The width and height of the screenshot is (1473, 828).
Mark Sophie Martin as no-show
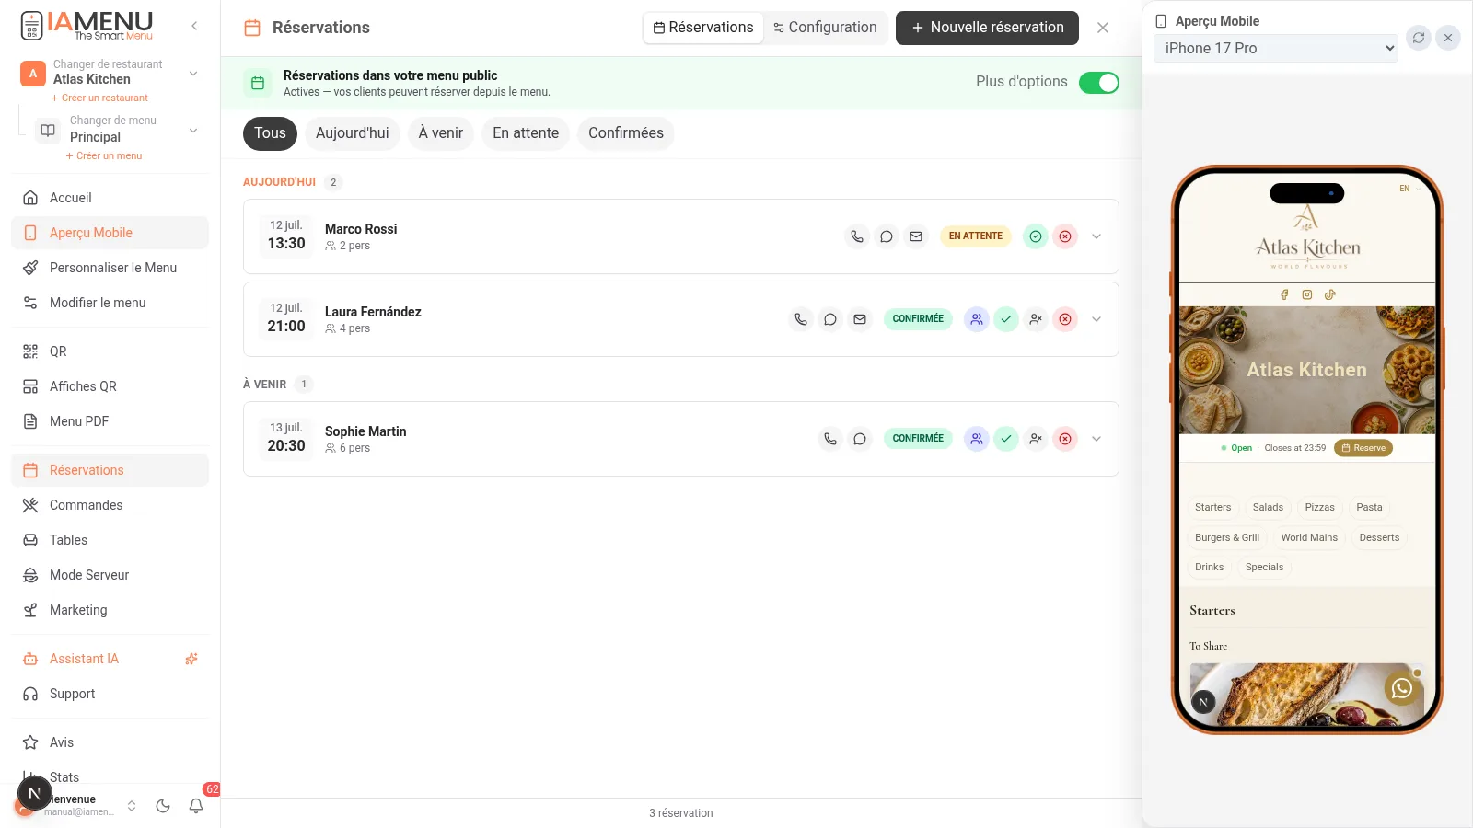point(1036,439)
